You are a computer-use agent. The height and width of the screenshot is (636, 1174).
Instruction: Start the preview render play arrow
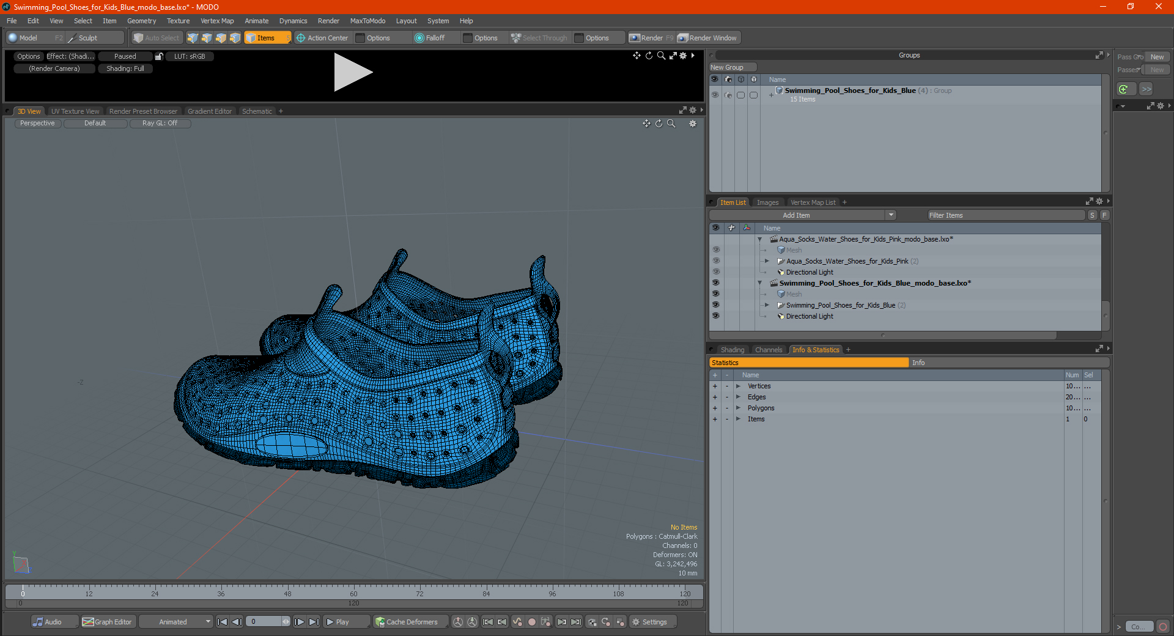click(353, 72)
